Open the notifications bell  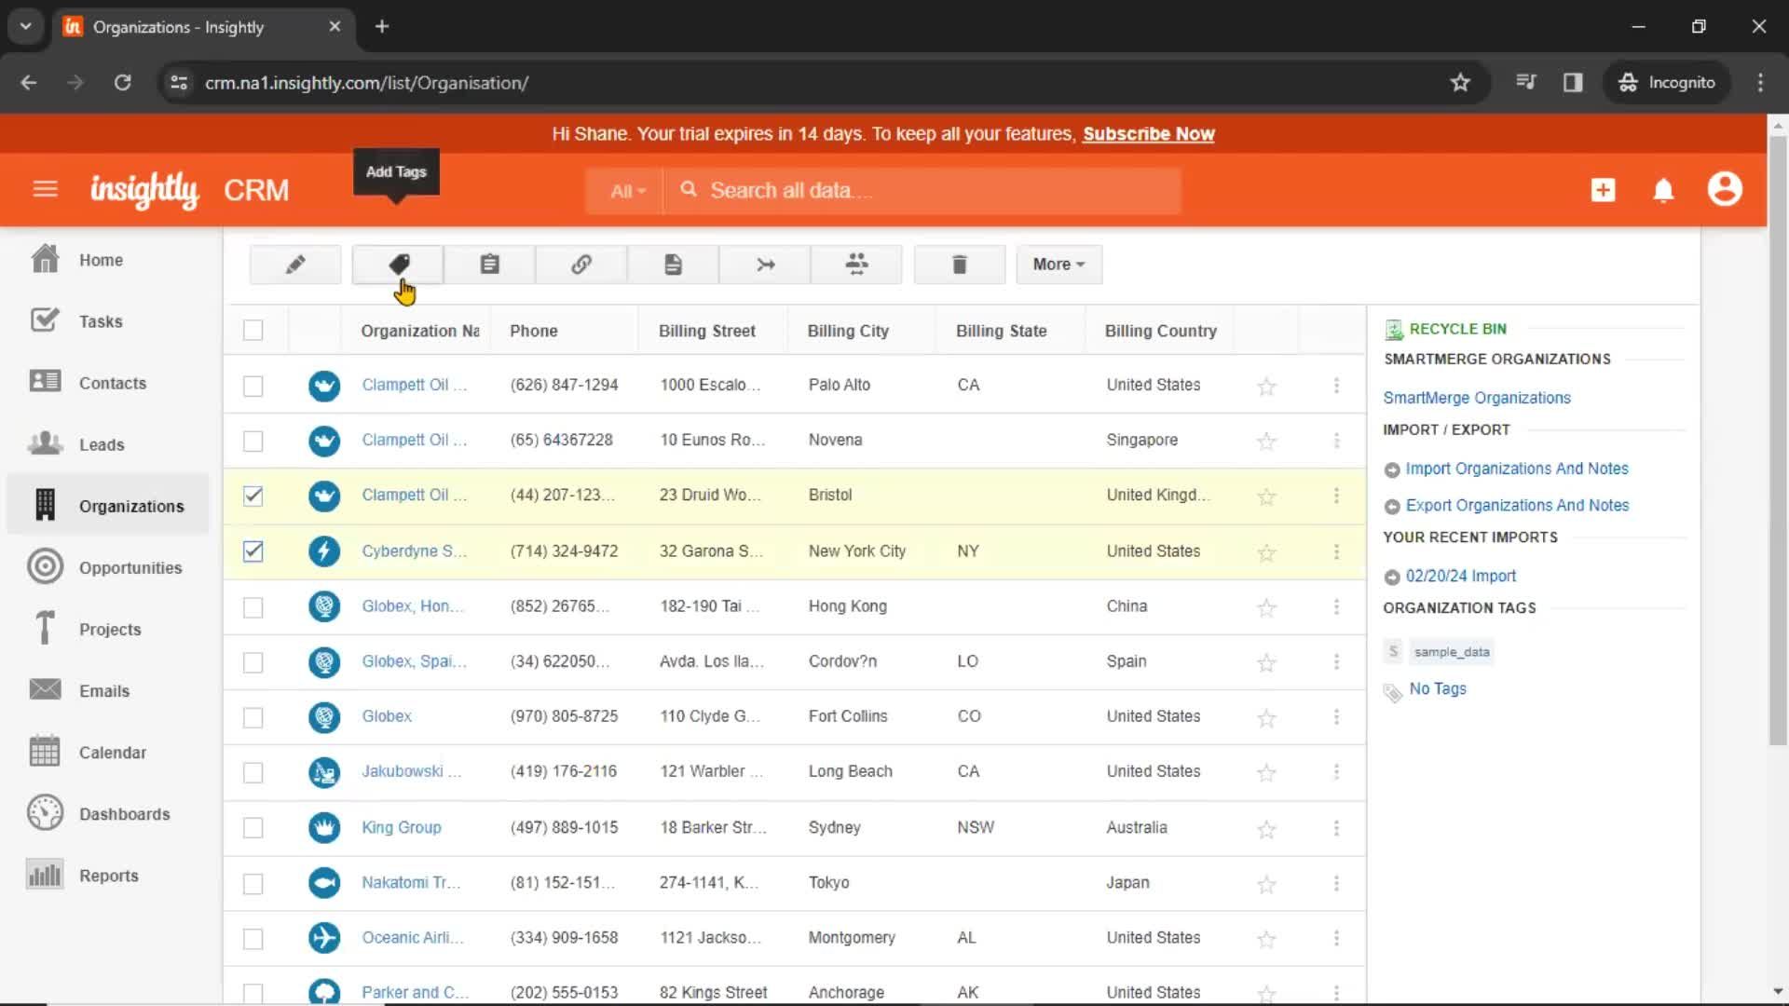click(1663, 190)
